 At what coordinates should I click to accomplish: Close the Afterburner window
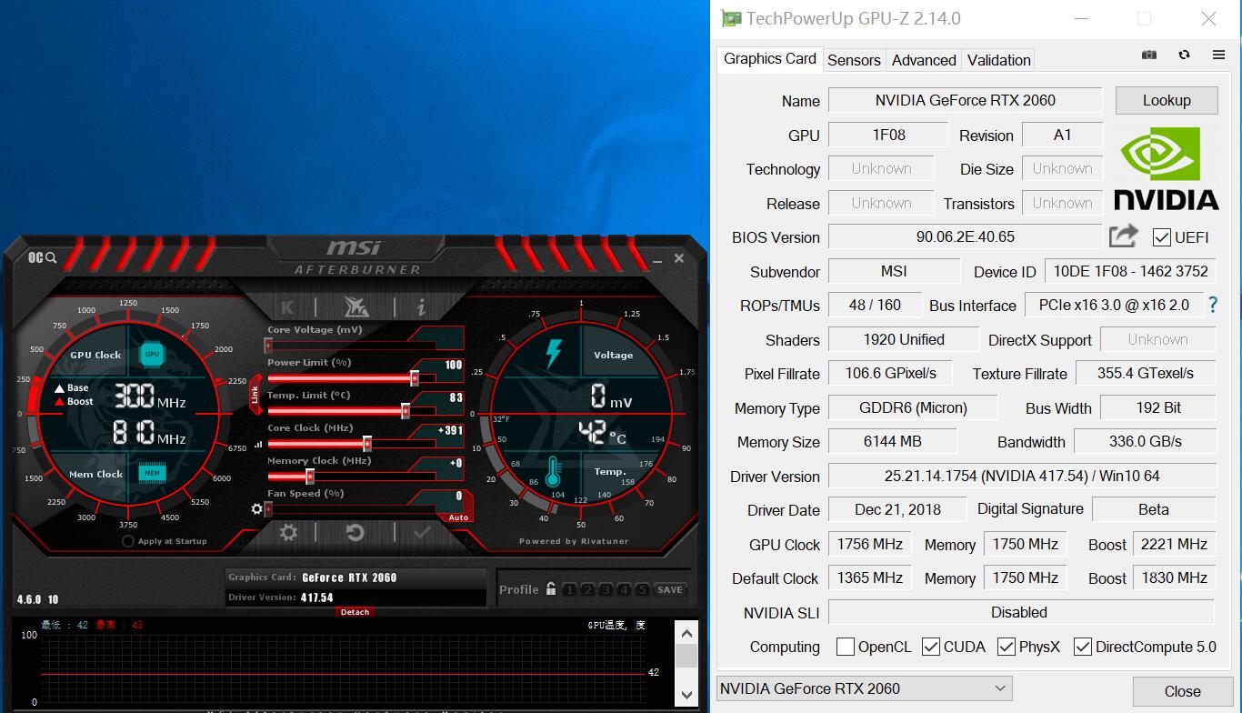(679, 258)
